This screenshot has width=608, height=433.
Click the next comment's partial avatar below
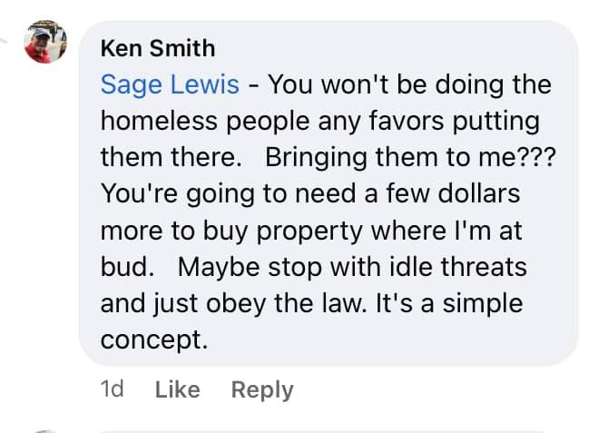pos(45,431)
